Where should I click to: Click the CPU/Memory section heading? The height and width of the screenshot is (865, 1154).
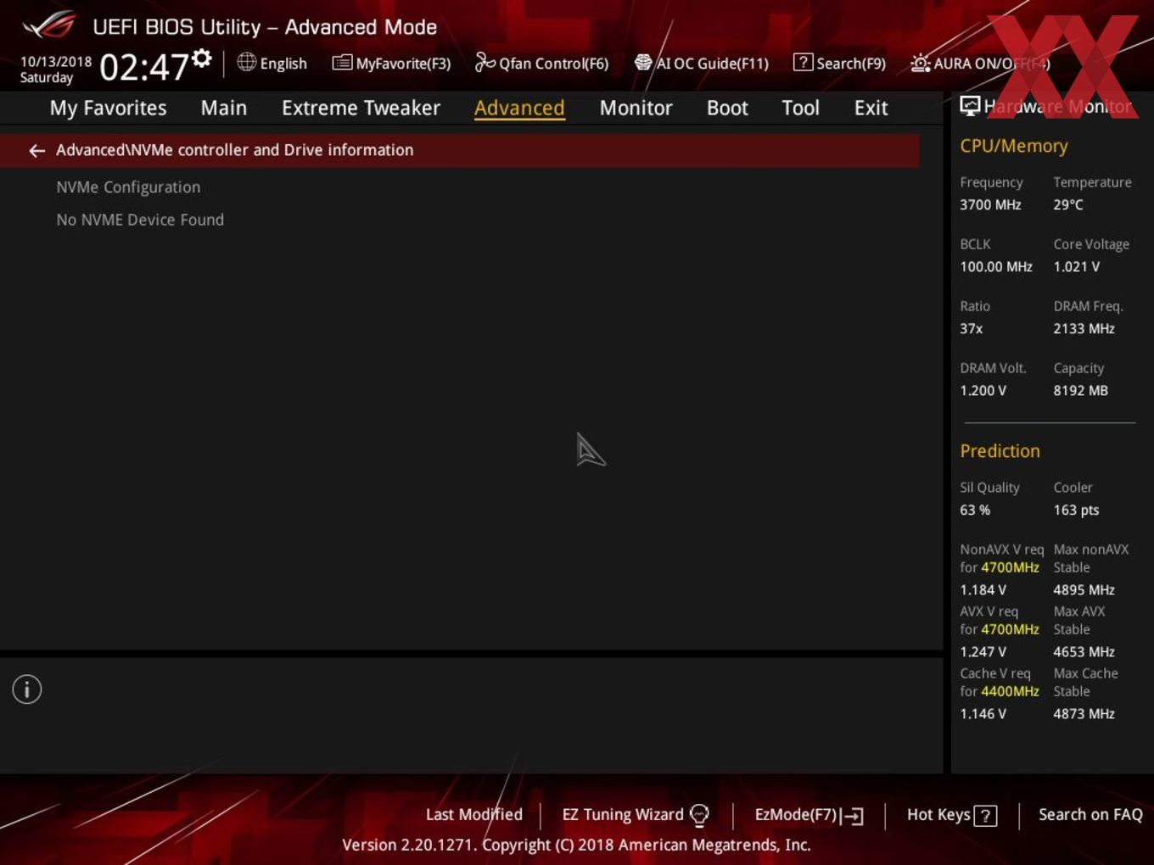click(x=1014, y=146)
